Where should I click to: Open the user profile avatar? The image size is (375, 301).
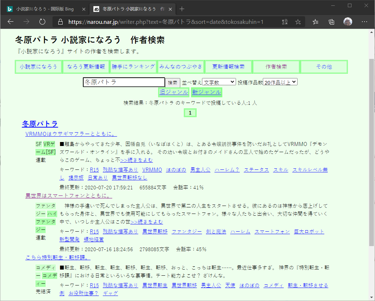coord(348,22)
